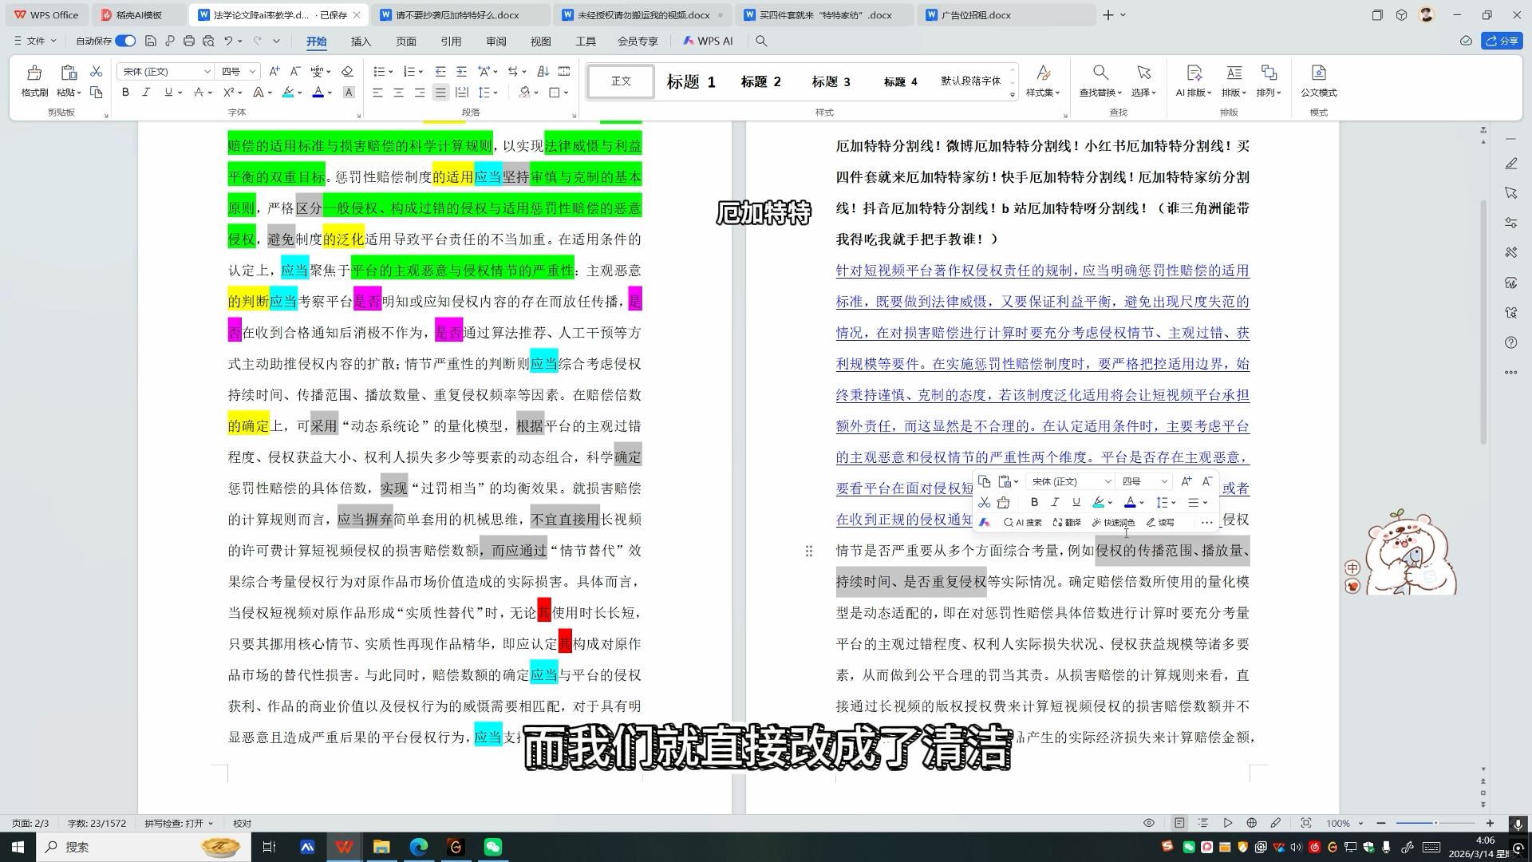
Task: Open the ribbon font name dropdown 宋体 (正文)
Action: pyautogui.click(x=207, y=72)
